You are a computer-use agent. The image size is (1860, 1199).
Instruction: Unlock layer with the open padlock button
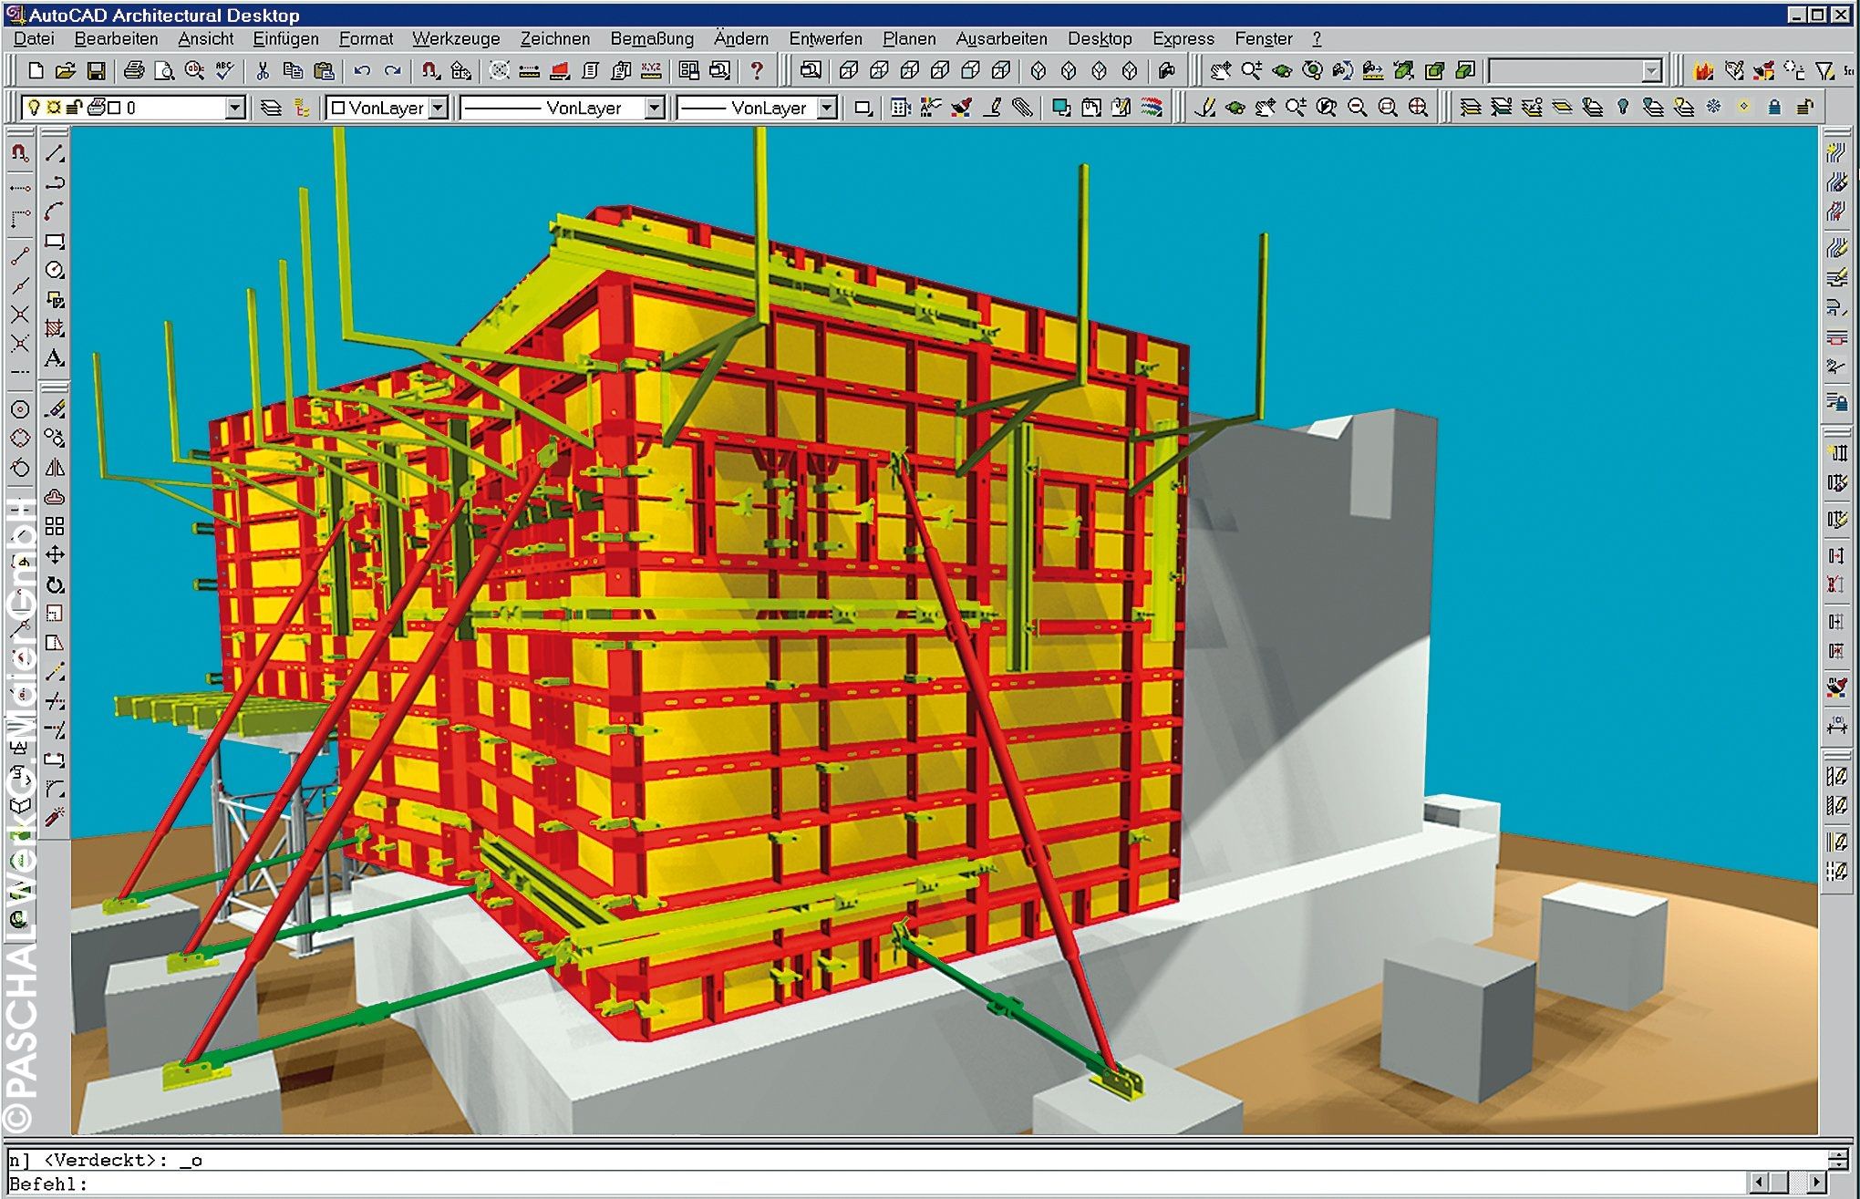[x=1804, y=108]
